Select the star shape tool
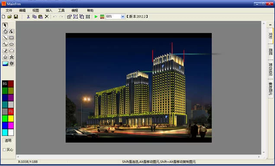The height and width of the screenshot is (166, 275). tap(12, 57)
